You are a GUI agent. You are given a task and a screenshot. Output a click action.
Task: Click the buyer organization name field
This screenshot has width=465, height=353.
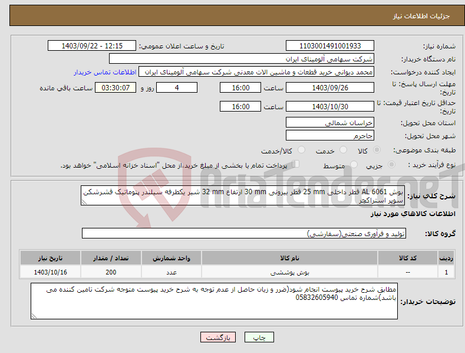click(242, 58)
